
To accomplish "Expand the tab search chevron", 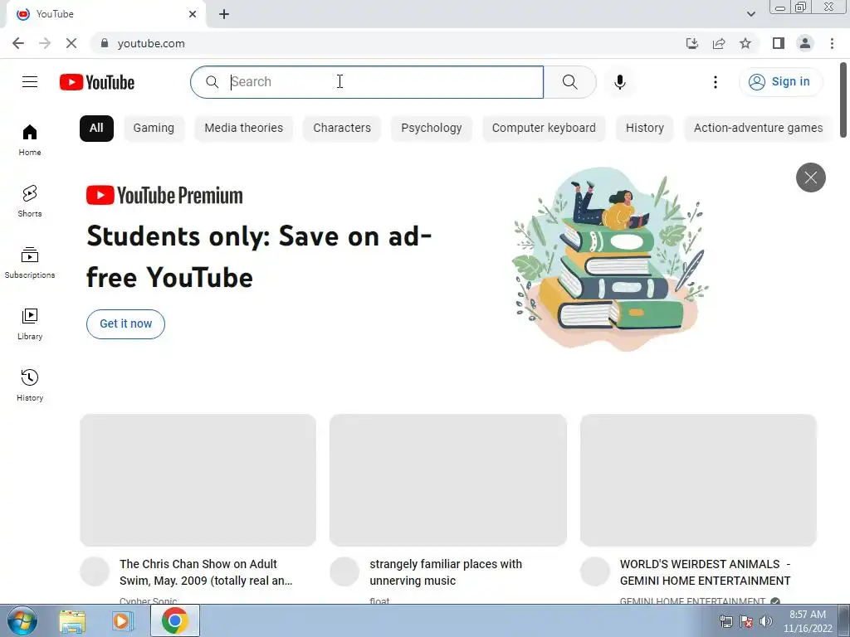I will (750, 14).
